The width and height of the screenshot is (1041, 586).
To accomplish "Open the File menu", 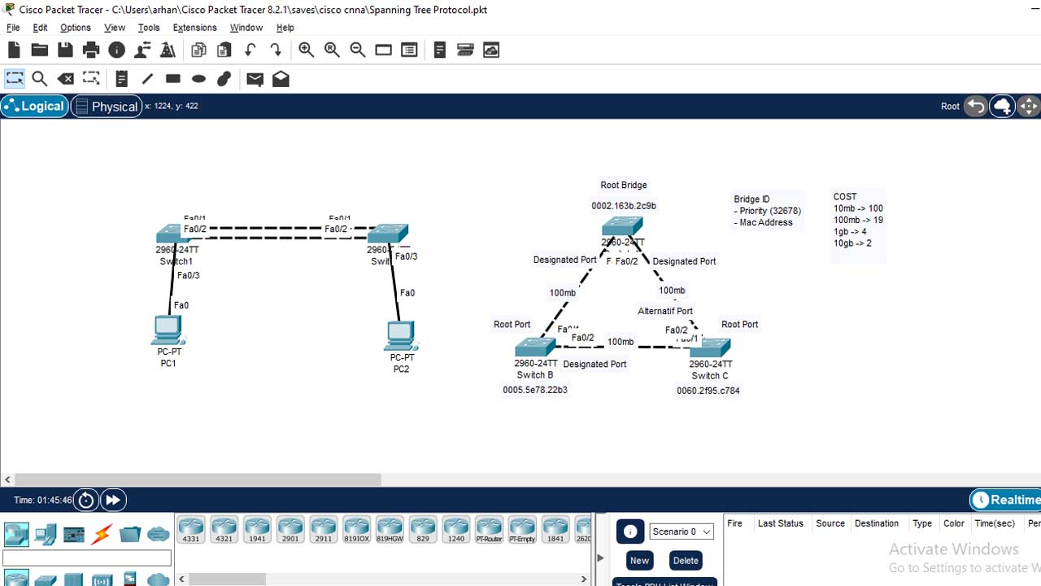I will 13,28.
